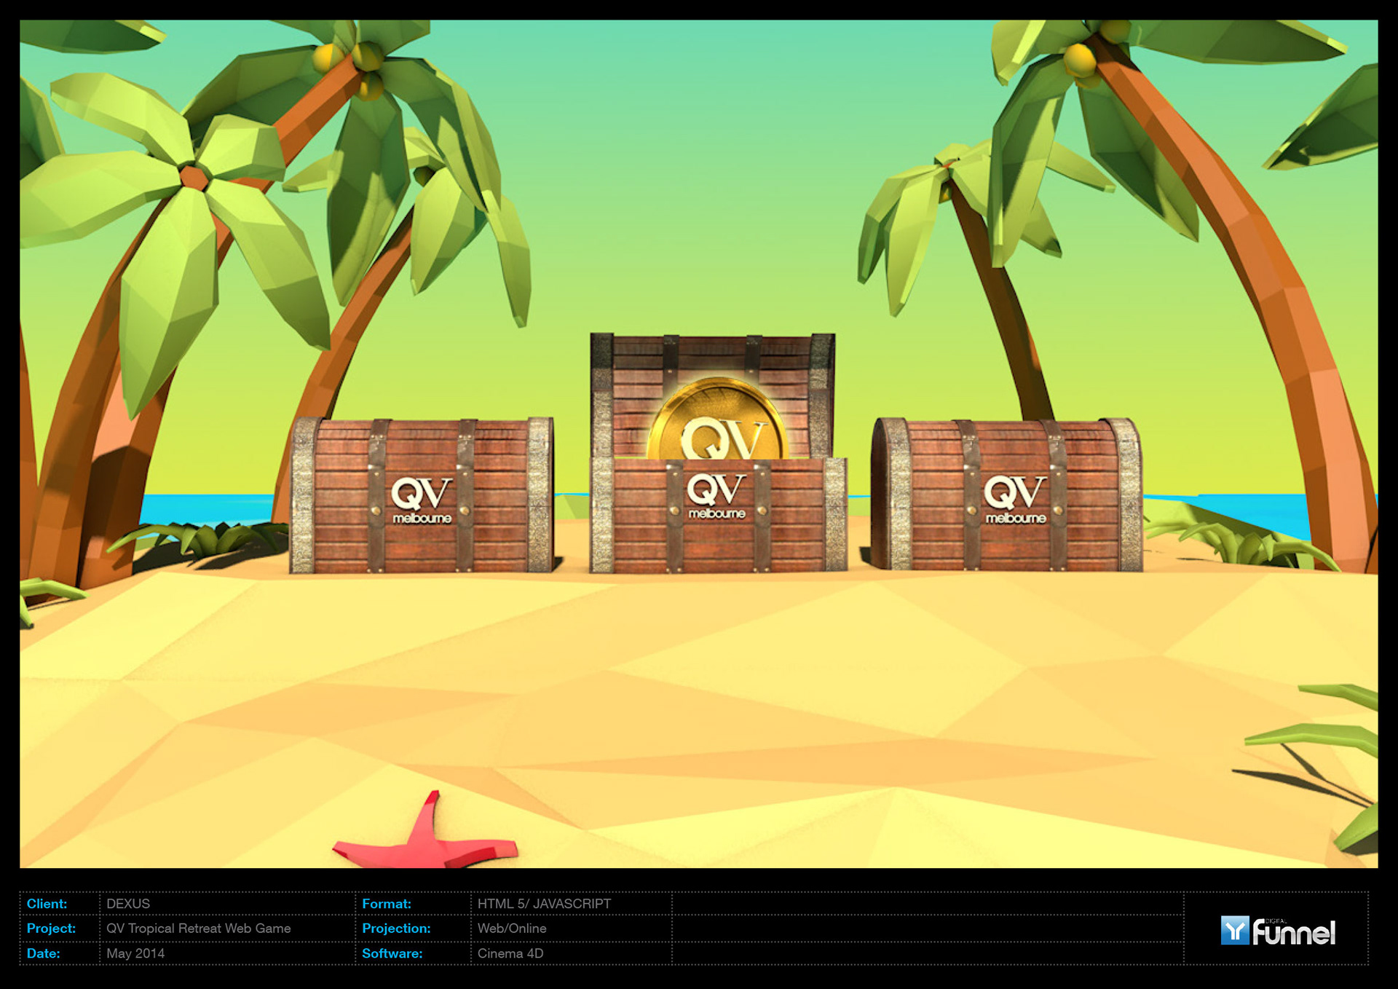Click the Funnel Digital logo
This screenshot has height=989, width=1398.
click(x=1278, y=931)
